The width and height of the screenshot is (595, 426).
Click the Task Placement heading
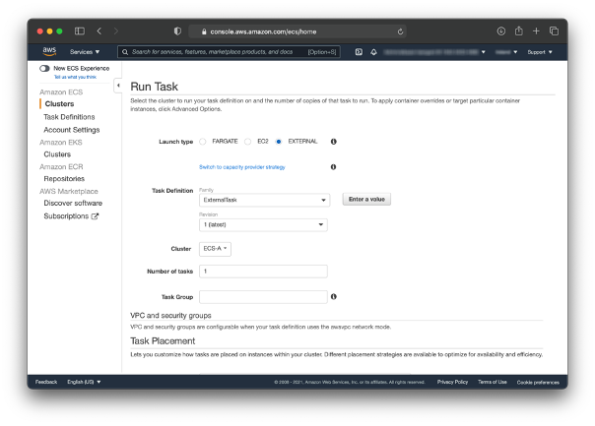point(163,340)
